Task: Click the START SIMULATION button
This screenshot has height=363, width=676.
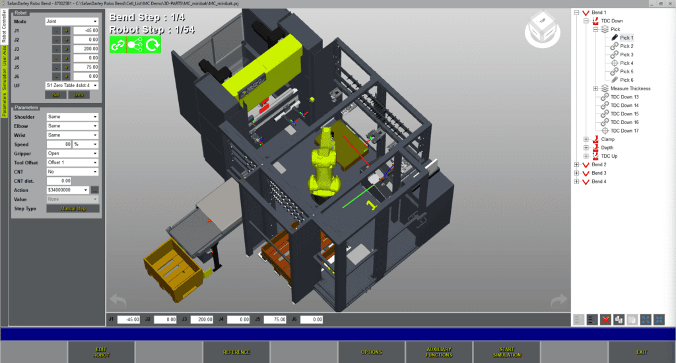Action: tap(506, 352)
